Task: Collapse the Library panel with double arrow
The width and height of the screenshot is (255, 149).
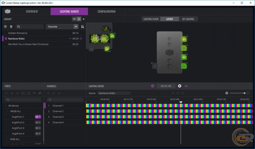Action: pos(84,19)
